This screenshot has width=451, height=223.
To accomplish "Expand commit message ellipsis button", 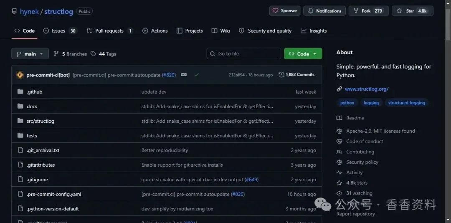I will [184, 74].
